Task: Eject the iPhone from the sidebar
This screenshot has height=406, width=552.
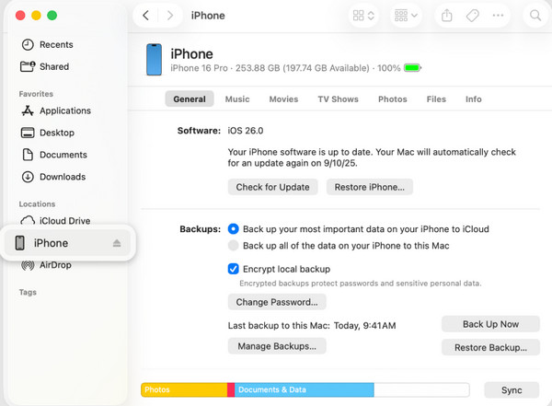Action: (117, 243)
